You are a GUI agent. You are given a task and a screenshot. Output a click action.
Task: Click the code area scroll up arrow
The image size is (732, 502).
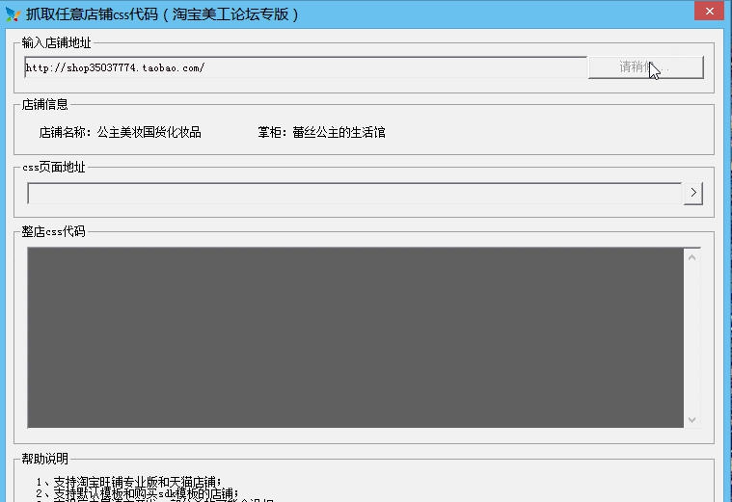691,257
